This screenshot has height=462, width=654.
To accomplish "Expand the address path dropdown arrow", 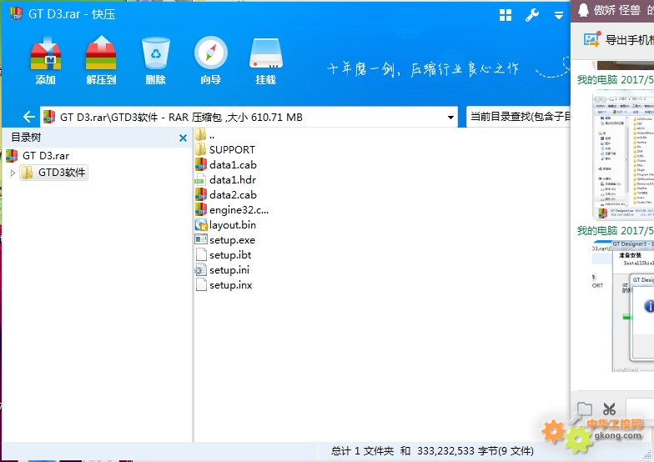I will pos(450,118).
